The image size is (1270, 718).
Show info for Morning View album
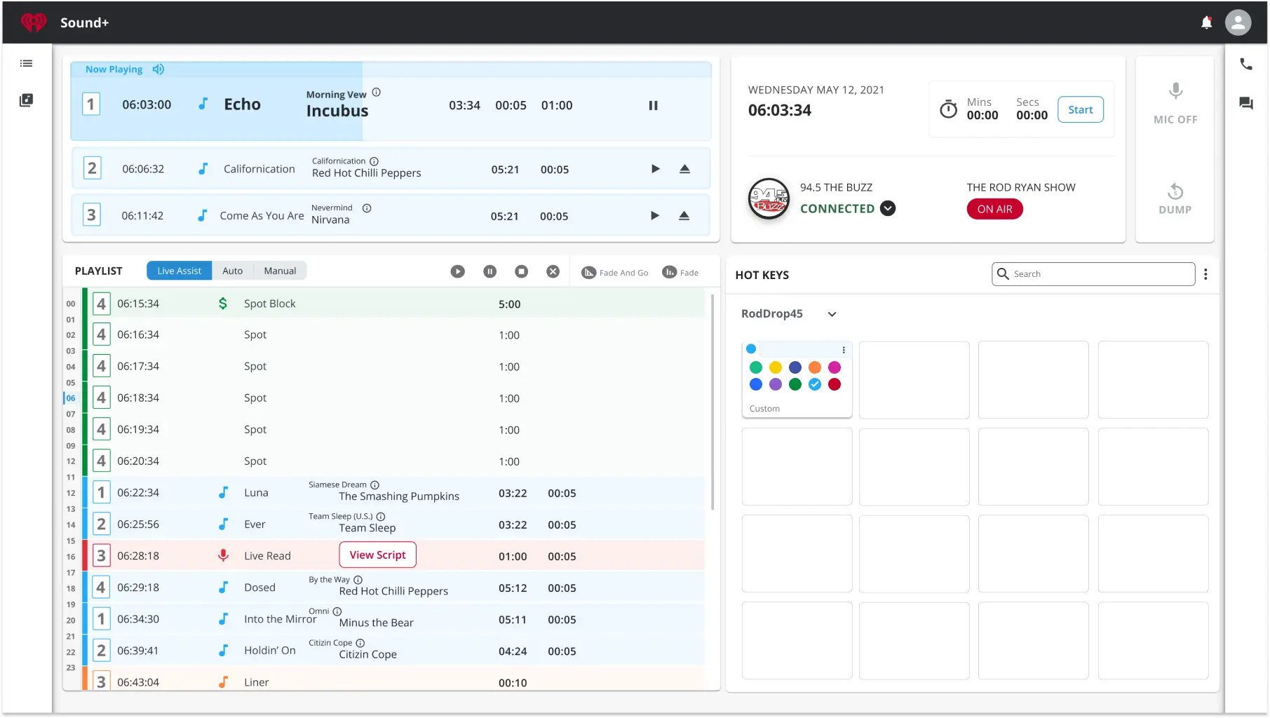pyautogui.click(x=377, y=93)
